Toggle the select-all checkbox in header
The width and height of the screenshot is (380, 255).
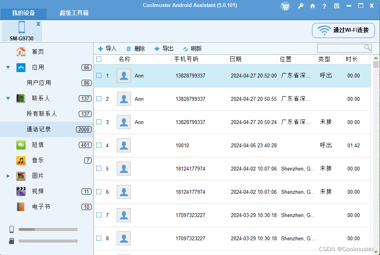[99, 59]
